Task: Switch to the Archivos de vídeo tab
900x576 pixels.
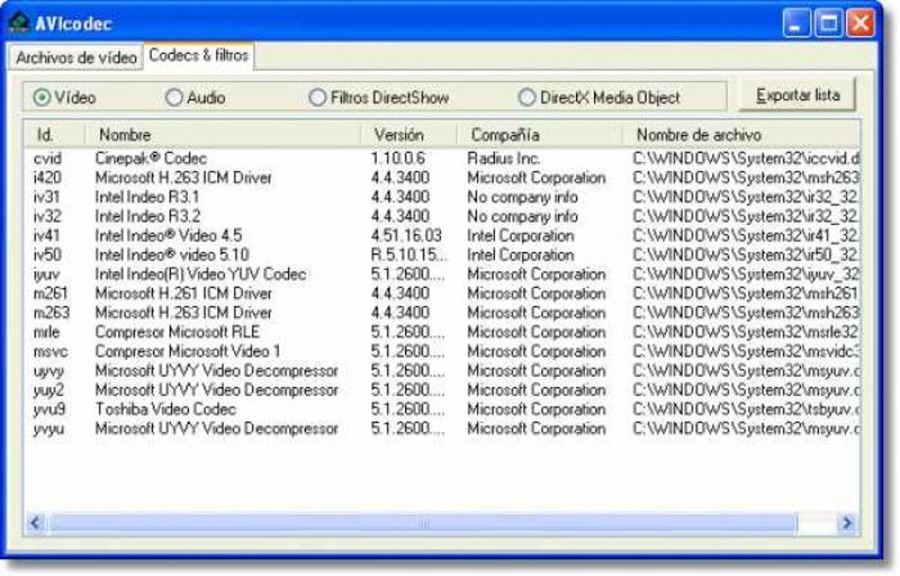Action: pyautogui.click(x=76, y=57)
